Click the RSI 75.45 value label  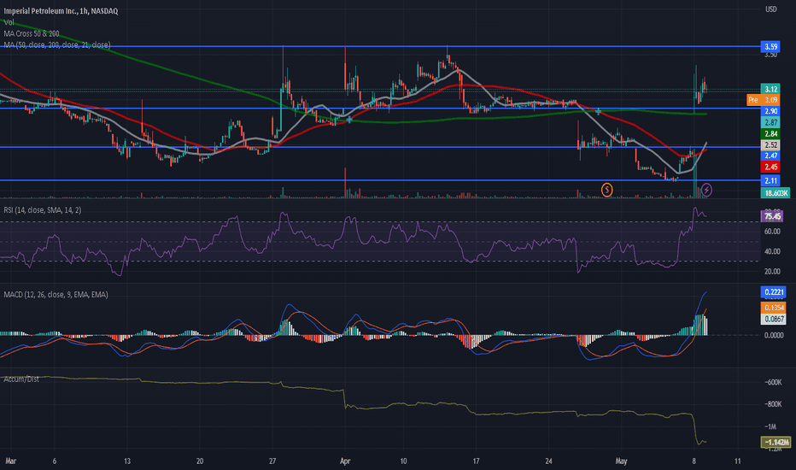(x=771, y=216)
